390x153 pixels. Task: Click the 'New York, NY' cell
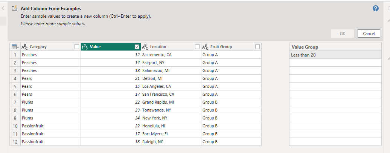tap(171, 118)
